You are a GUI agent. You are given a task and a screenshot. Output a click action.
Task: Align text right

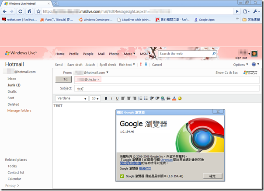coord(134,98)
